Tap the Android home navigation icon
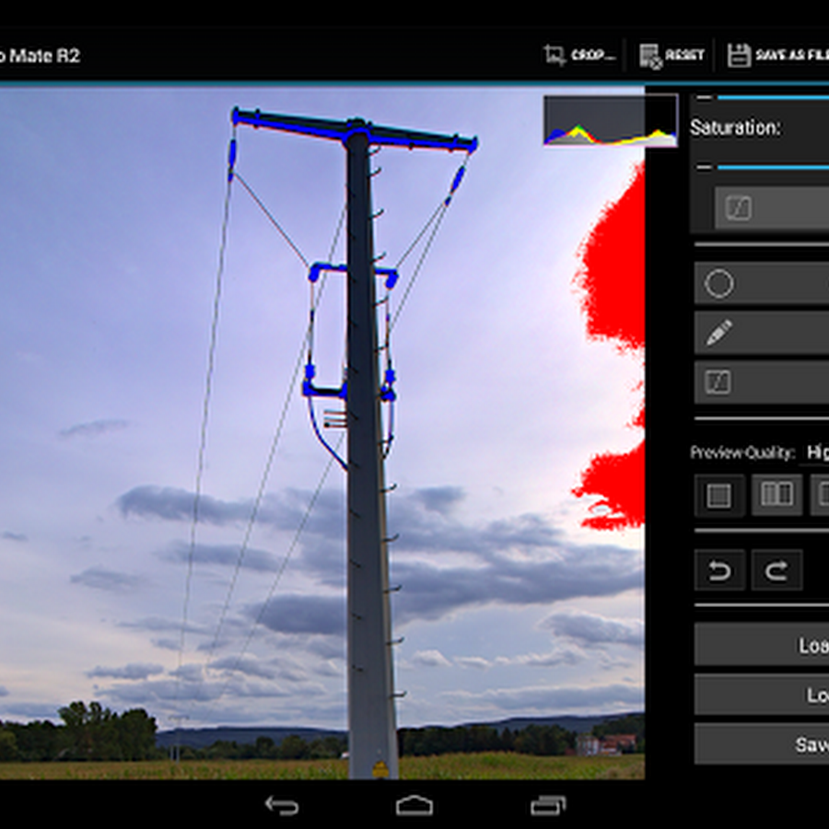Viewport: 829px width, 829px height. click(x=414, y=806)
